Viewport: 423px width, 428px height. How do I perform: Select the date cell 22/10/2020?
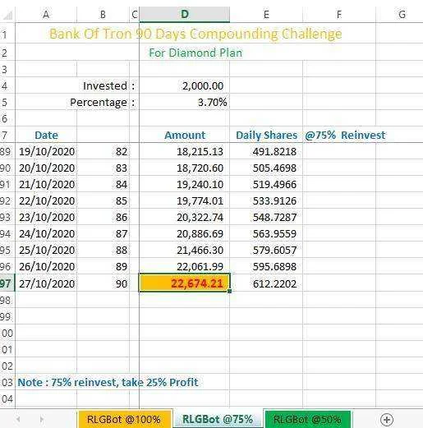point(46,200)
